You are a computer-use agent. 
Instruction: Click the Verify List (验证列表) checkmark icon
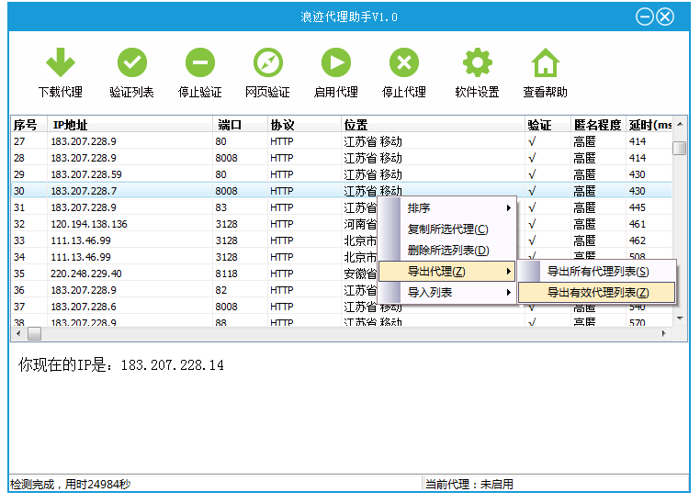click(131, 63)
